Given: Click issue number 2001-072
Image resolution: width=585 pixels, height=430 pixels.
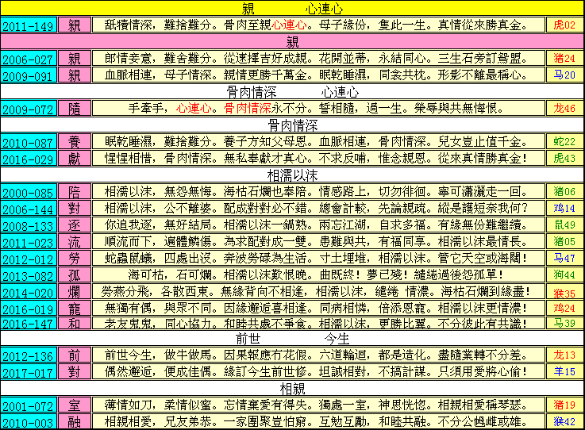Looking at the screenshot, I should click(x=29, y=405).
